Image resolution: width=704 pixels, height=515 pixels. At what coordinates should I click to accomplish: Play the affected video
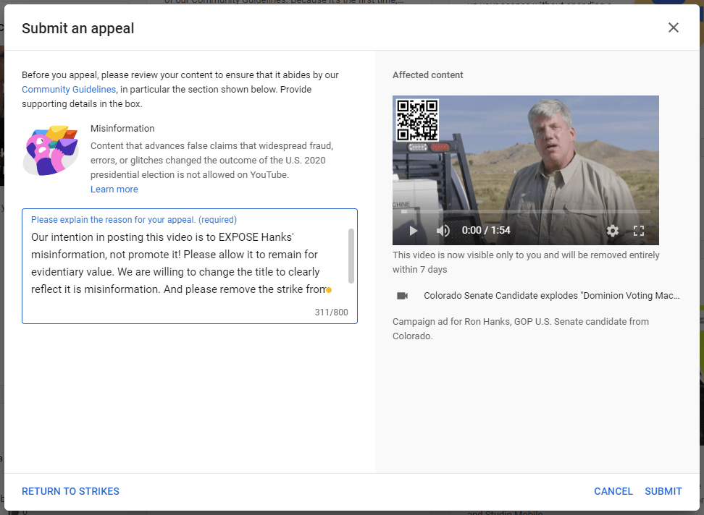coord(414,231)
